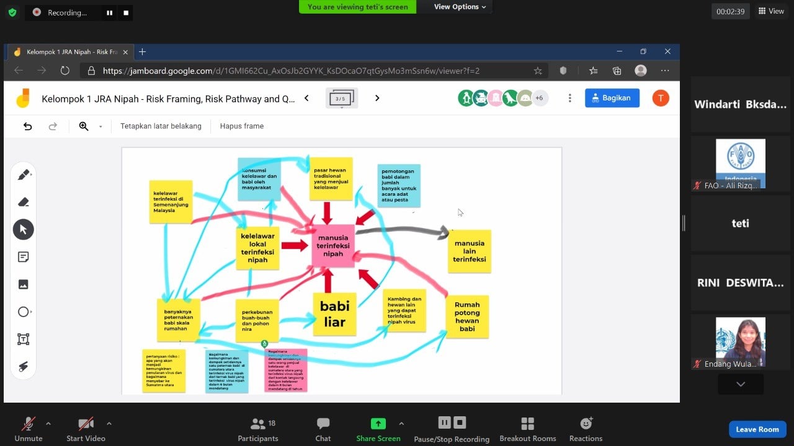
Task: Activate the Laser pointer tool
Action: pyautogui.click(x=24, y=366)
